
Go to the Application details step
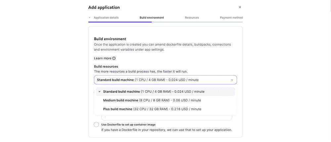[x=106, y=18]
